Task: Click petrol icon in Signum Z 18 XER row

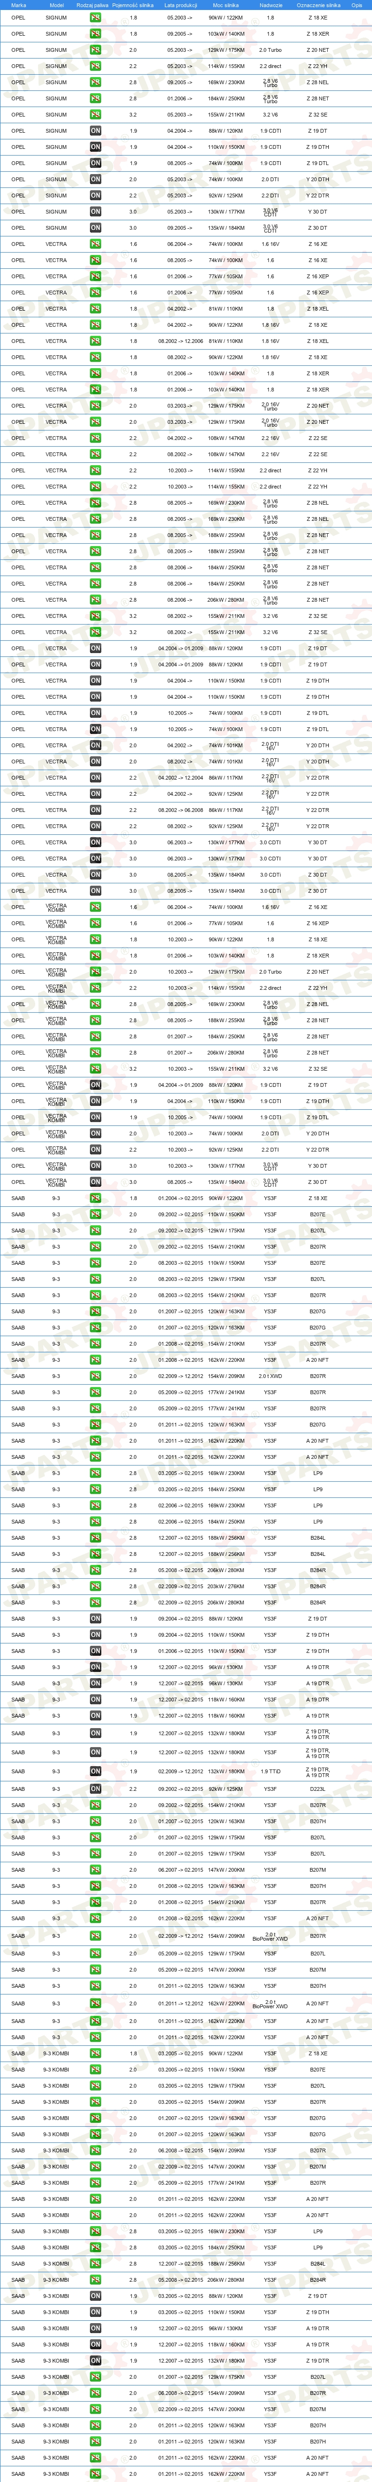Action: click(96, 34)
